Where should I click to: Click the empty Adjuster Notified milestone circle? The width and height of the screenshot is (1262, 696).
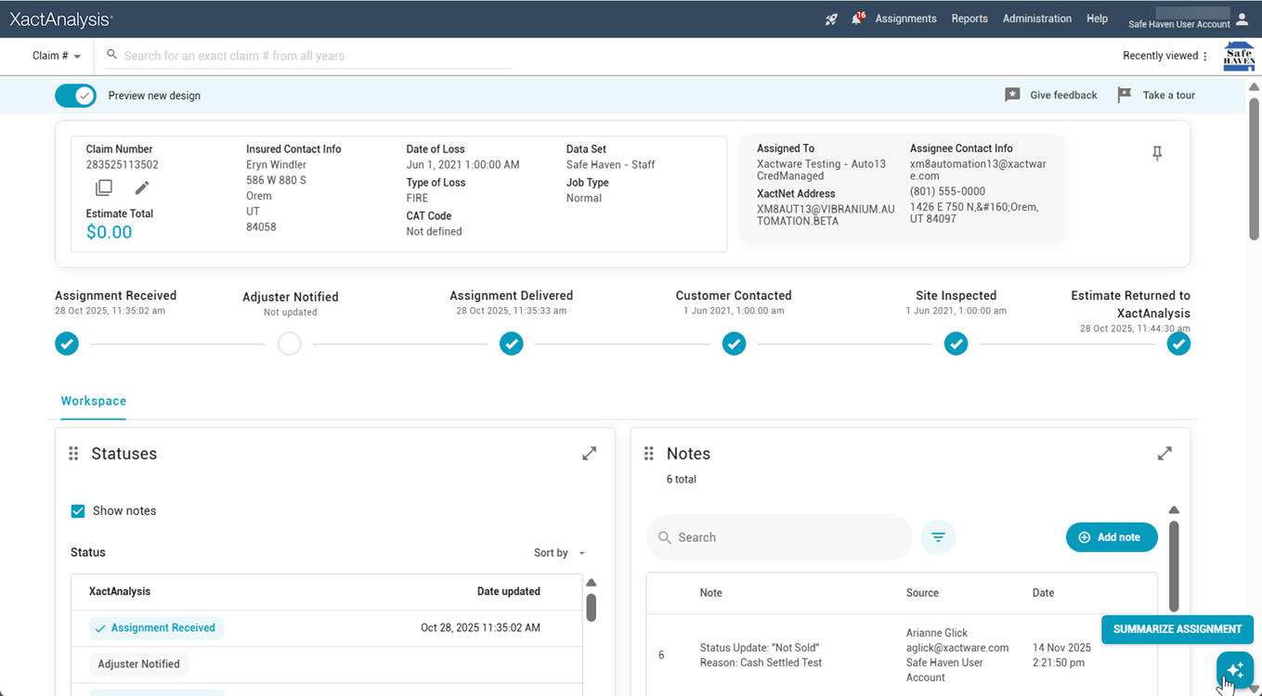[x=290, y=344]
